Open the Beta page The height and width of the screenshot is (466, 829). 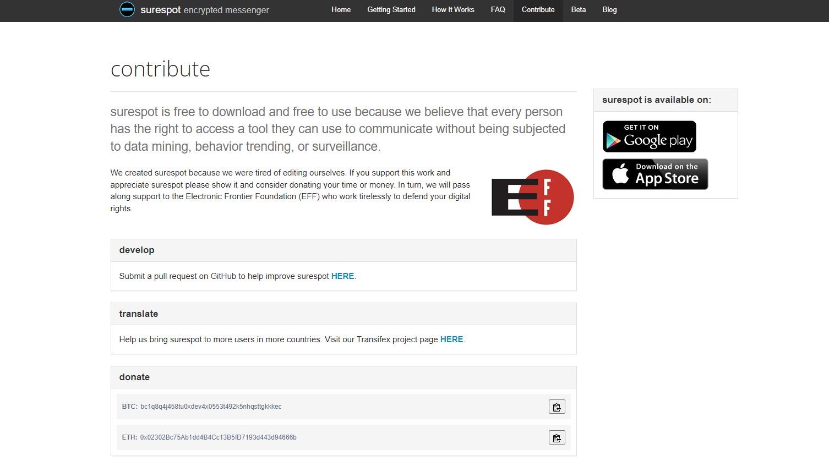tap(579, 10)
